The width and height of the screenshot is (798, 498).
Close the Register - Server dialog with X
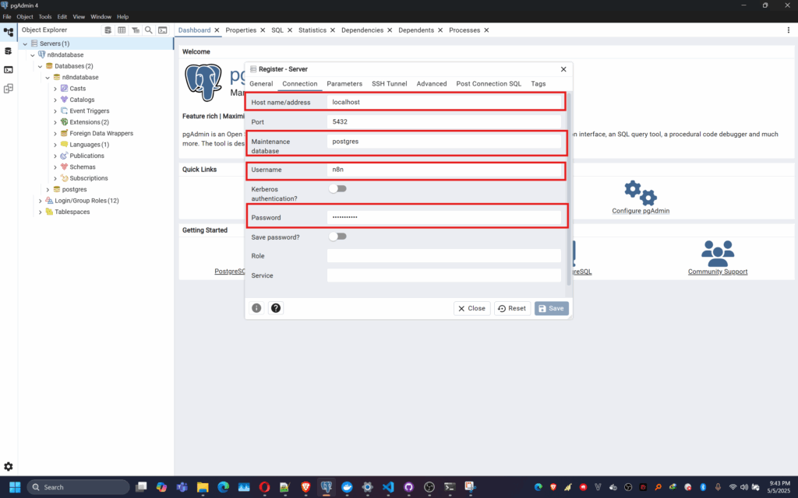(563, 69)
